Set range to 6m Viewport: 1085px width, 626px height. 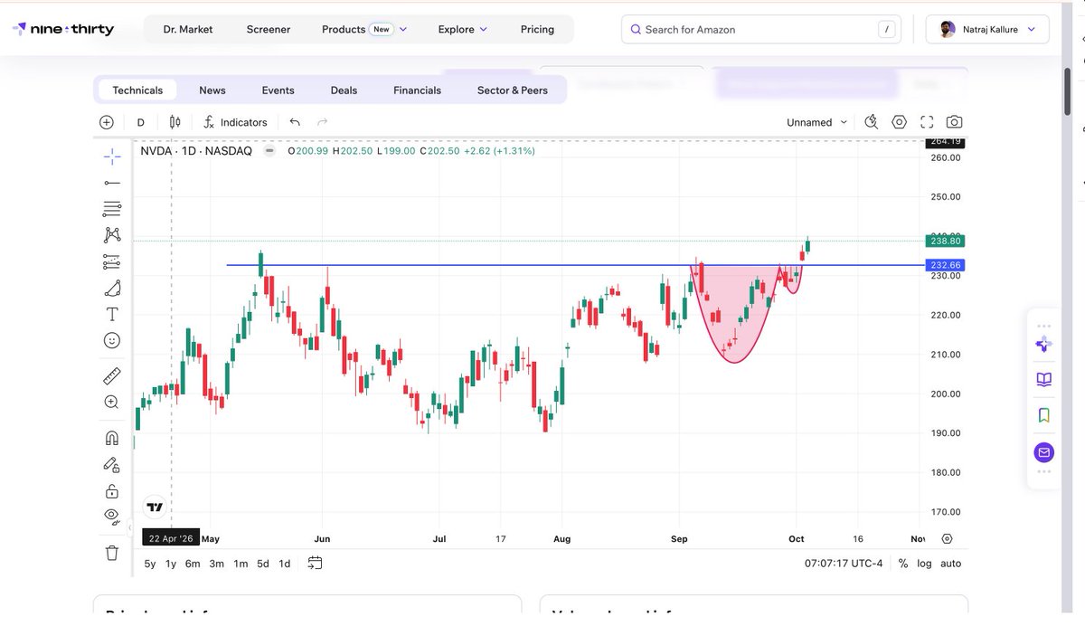[x=193, y=564]
